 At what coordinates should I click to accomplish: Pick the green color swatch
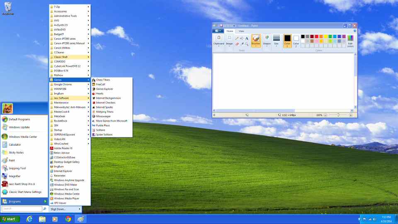(x=330, y=37)
